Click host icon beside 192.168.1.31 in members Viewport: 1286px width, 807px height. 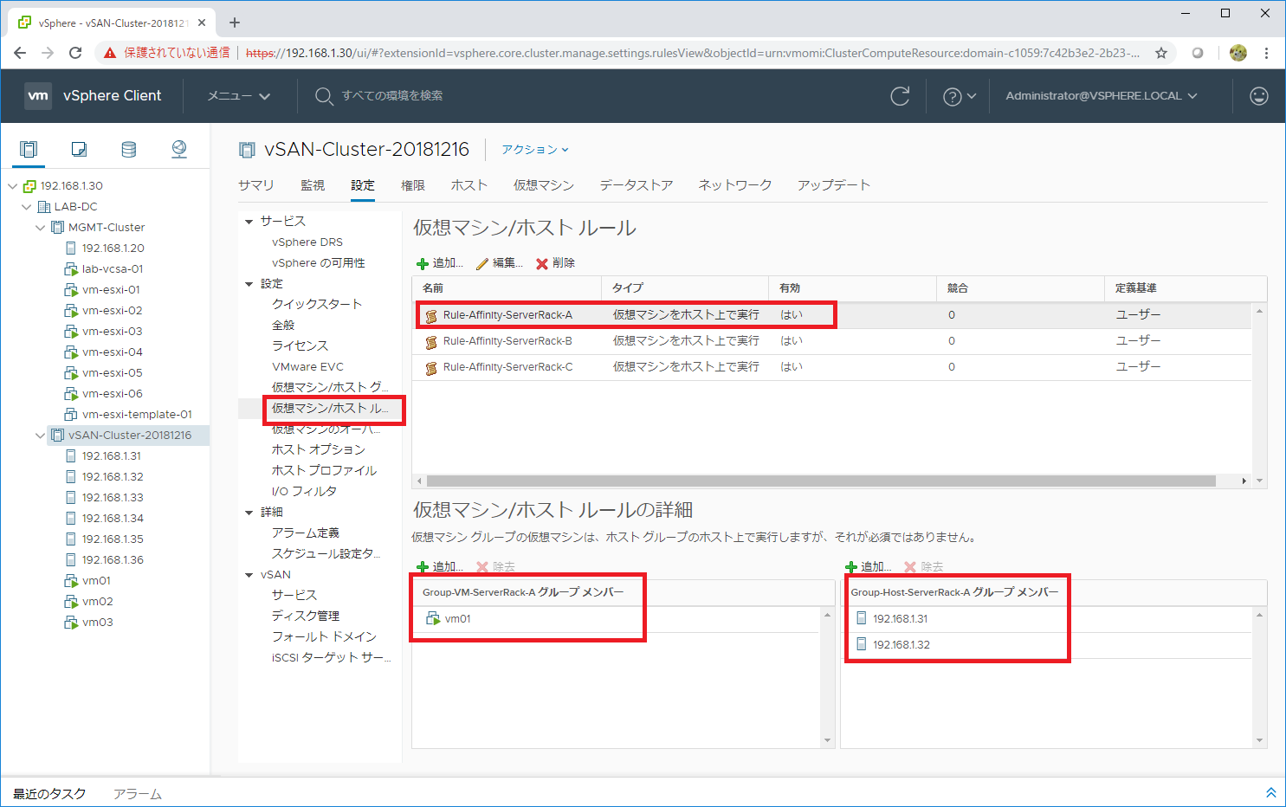tap(862, 618)
